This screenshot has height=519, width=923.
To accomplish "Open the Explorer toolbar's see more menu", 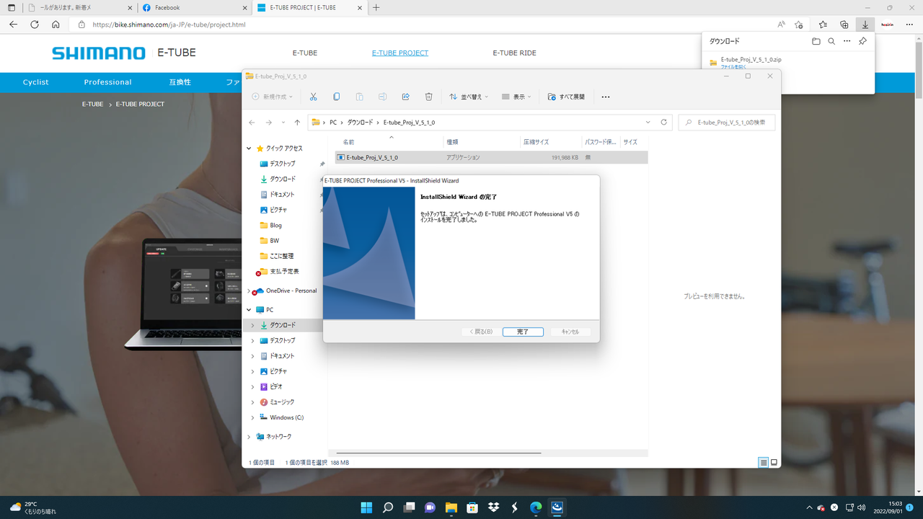I will 606,97.
